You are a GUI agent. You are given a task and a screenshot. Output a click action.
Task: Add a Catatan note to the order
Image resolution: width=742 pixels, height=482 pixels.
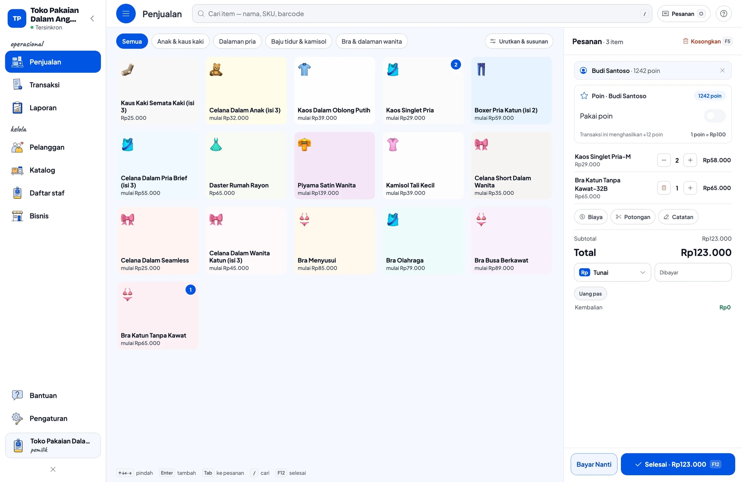678,217
